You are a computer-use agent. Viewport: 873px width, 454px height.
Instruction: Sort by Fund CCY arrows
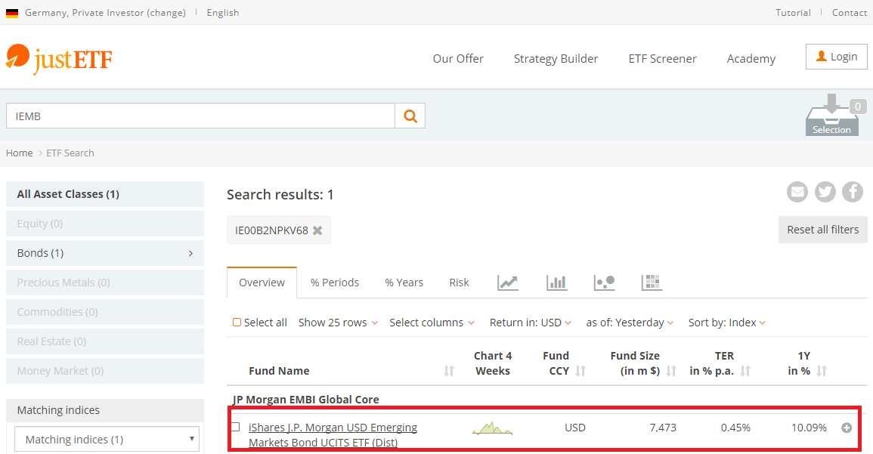[x=580, y=371]
